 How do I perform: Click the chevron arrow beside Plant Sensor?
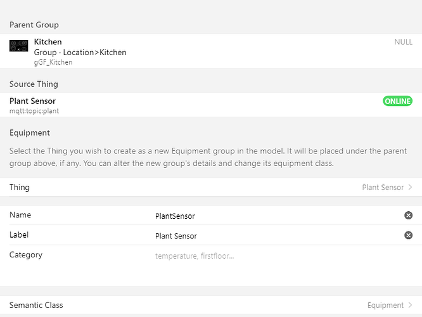(x=411, y=188)
